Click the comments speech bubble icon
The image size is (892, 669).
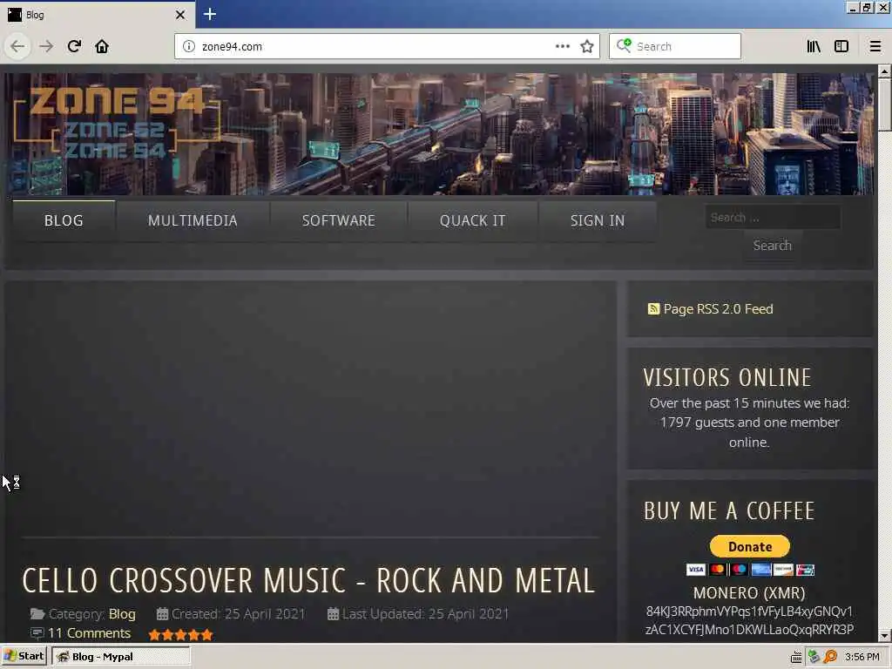tap(37, 633)
